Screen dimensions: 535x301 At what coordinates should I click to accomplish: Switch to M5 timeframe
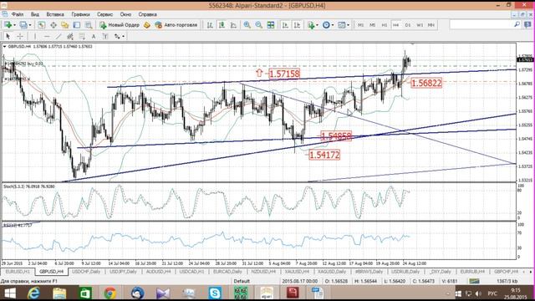tap(372, 25)
